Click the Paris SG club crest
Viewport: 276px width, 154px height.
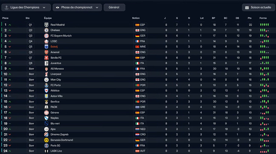point(46,146)
